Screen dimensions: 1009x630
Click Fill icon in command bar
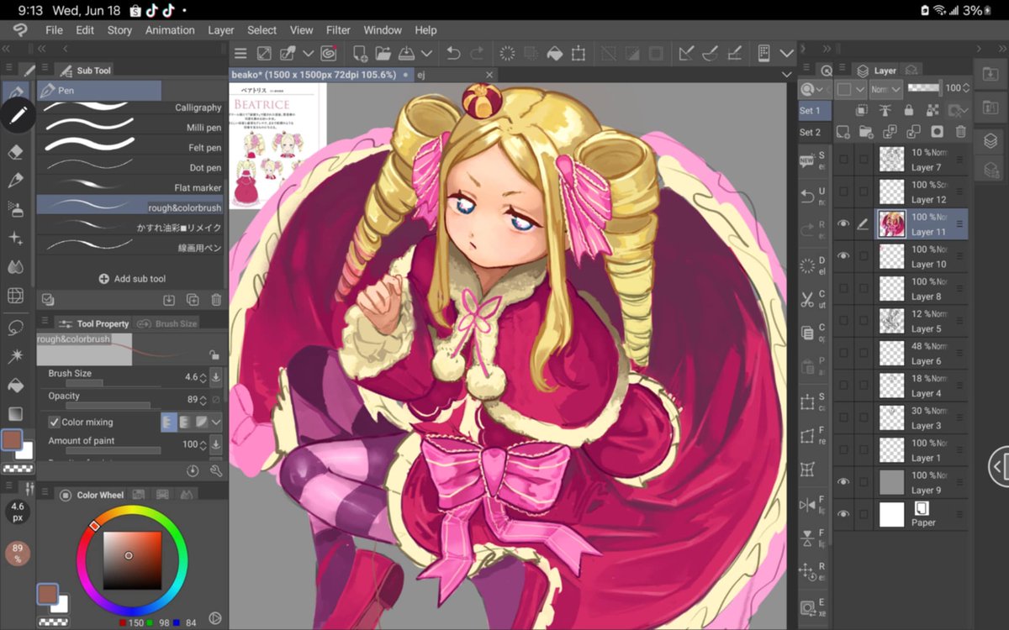coord(554,53)
